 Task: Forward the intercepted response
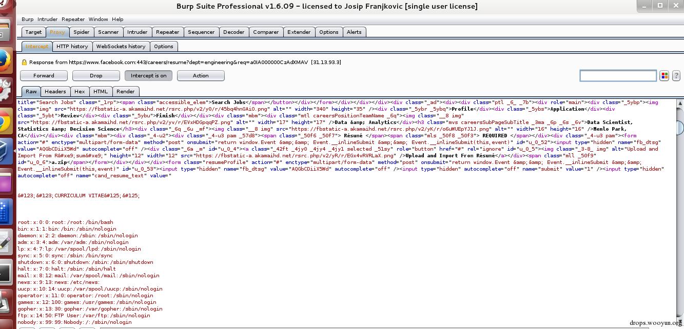pos(44,76)
